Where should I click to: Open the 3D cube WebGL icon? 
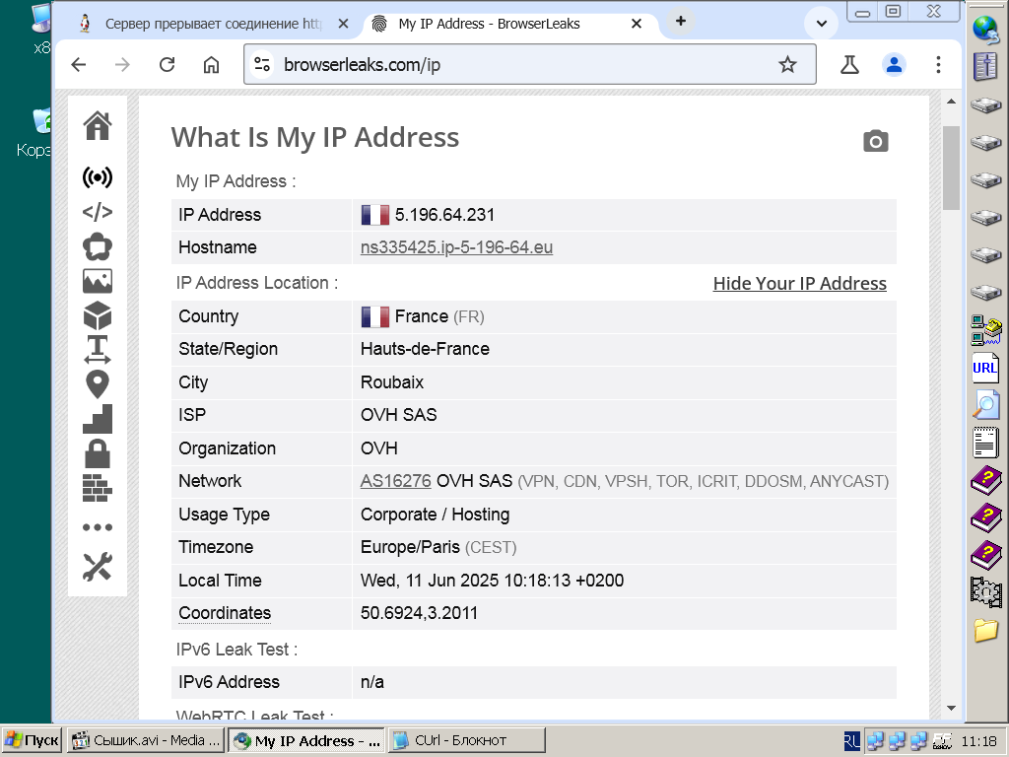(98, 315)
